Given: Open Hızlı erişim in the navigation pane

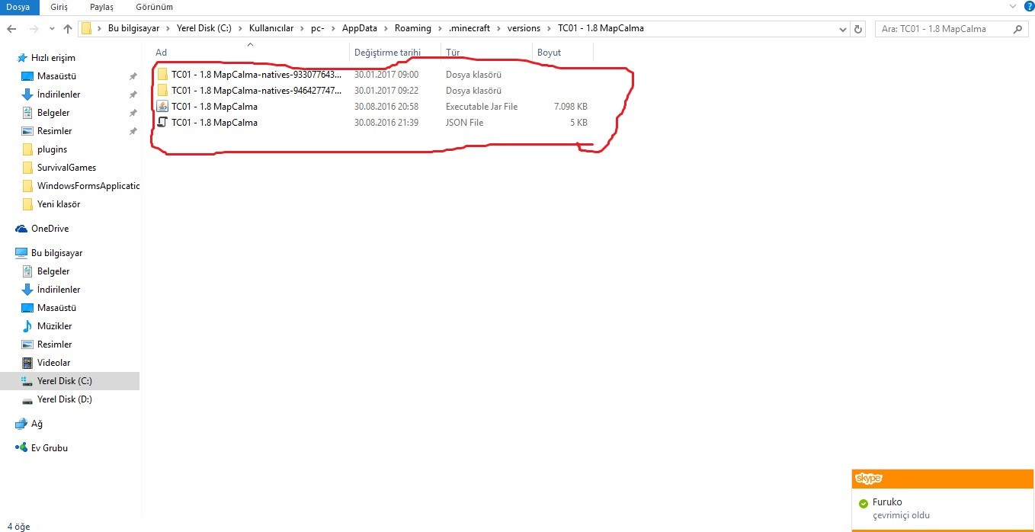Looking at the screenshot, I should [53, 58].
